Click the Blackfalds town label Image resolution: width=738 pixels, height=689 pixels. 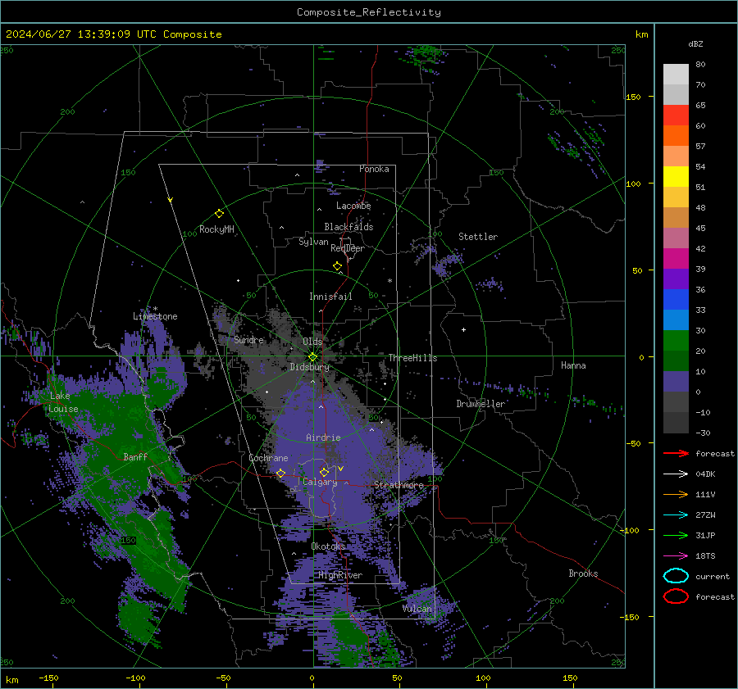coord(348,227)
